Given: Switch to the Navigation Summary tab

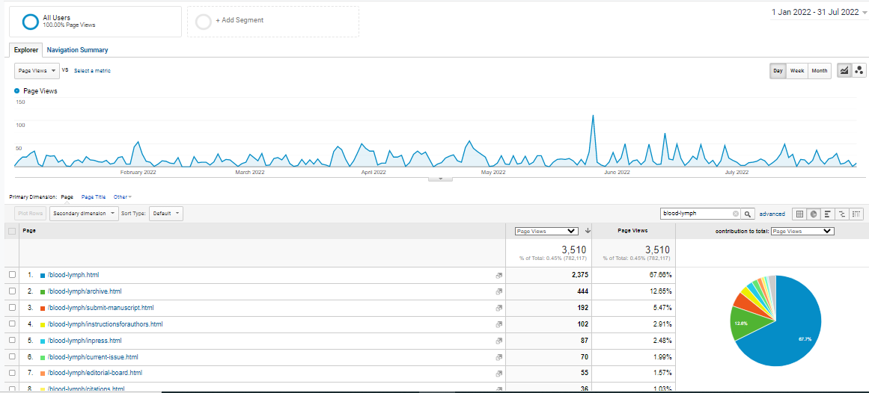Looking at the screenshot, I should [77, 50].
